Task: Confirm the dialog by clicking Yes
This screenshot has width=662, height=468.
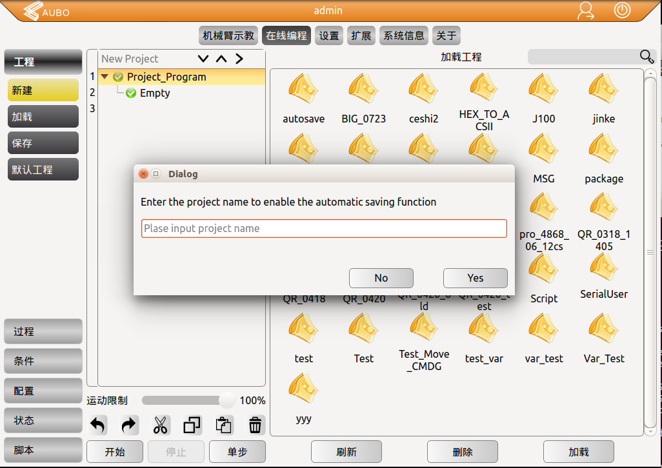Action: point(476,278)
